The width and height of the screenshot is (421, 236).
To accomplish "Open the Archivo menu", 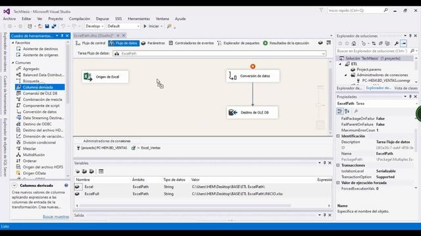I will [9, 19].
